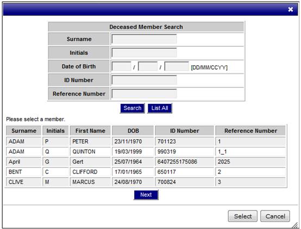Click the DOB column header
This screenshot has width=301, height=229.
point(133,131)
